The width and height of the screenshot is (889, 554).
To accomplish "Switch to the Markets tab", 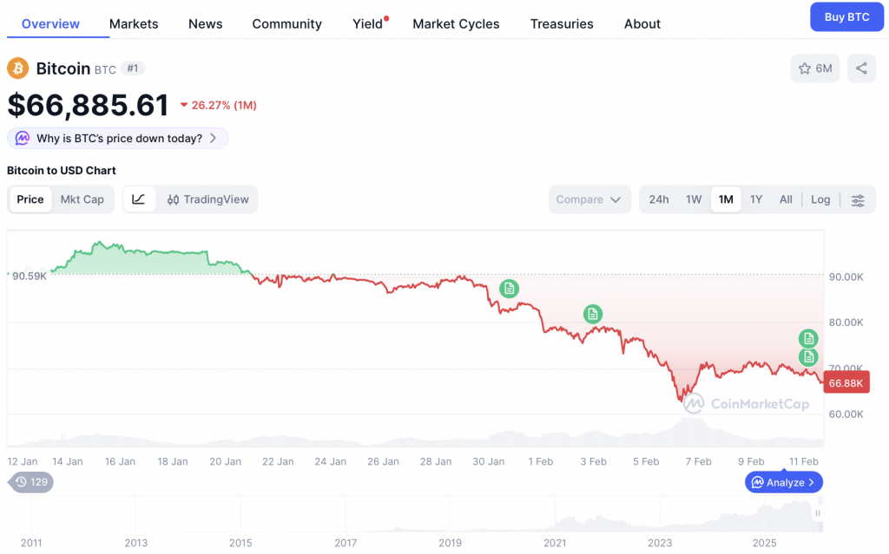I will [x=134, y=24].
